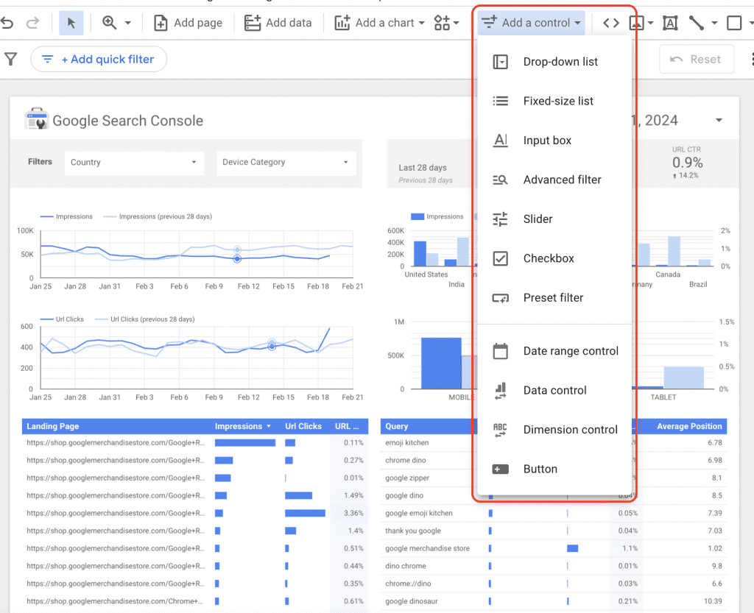Select the rectangle shape tool
The width and height of the screenshot is (754, 613).
pyautogui.click(x=734, y=23)
